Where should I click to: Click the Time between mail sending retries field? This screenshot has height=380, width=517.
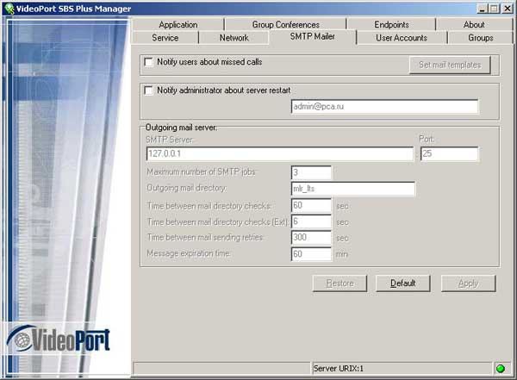(311, 238)
